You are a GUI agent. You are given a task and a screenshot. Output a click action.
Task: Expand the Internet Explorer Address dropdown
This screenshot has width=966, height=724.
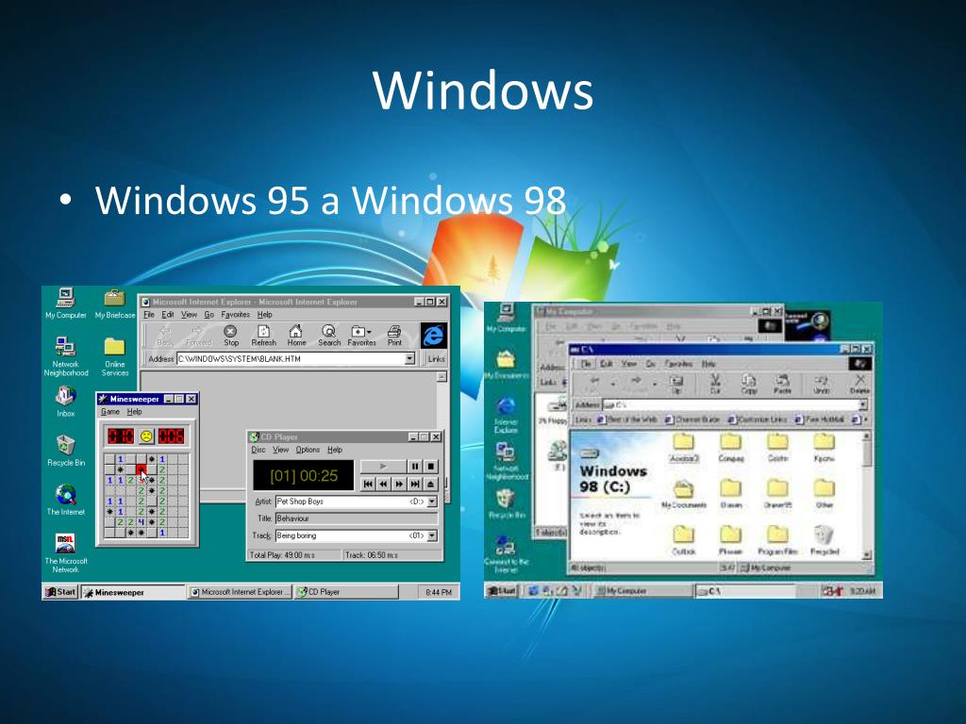[x=409, y=358]
